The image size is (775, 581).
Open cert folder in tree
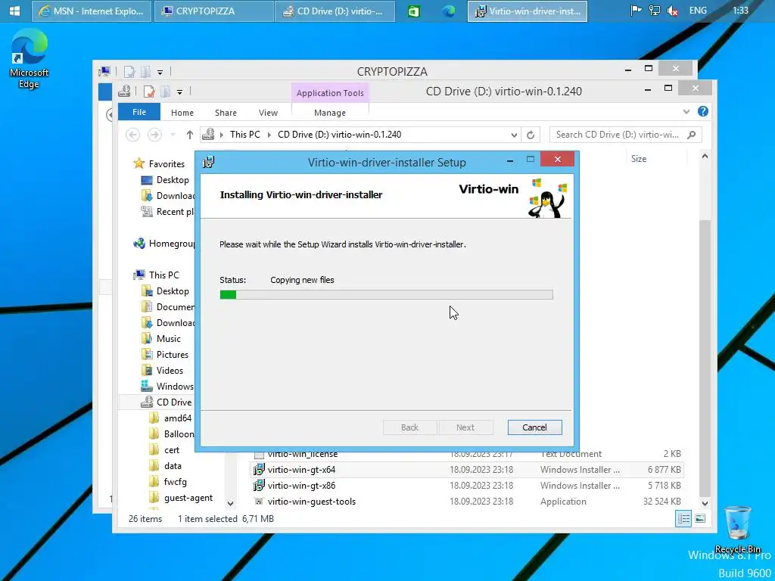(x=172, y=449)
